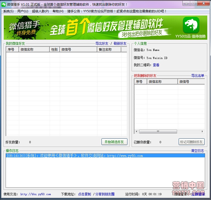This screenshot has width=211, height=200.
Task: Click 导出好友 to export friends
Action: click(x=102, y=43)
